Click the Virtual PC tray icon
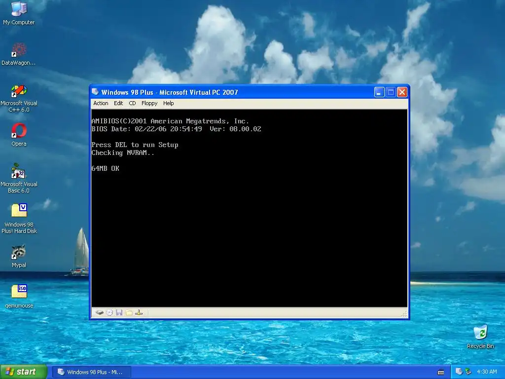The height and width of the screenshot is (379, 505). (x=459, y=372)
